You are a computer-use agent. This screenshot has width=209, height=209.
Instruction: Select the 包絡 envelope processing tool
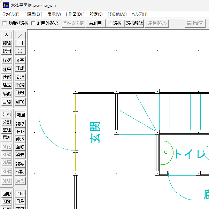[7, 115]
